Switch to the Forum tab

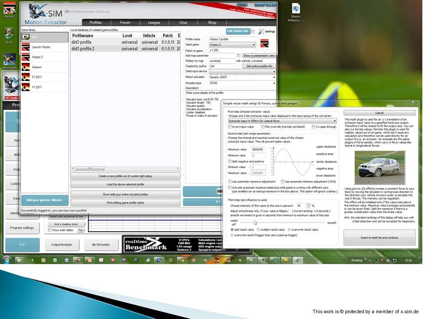(125, 23)
